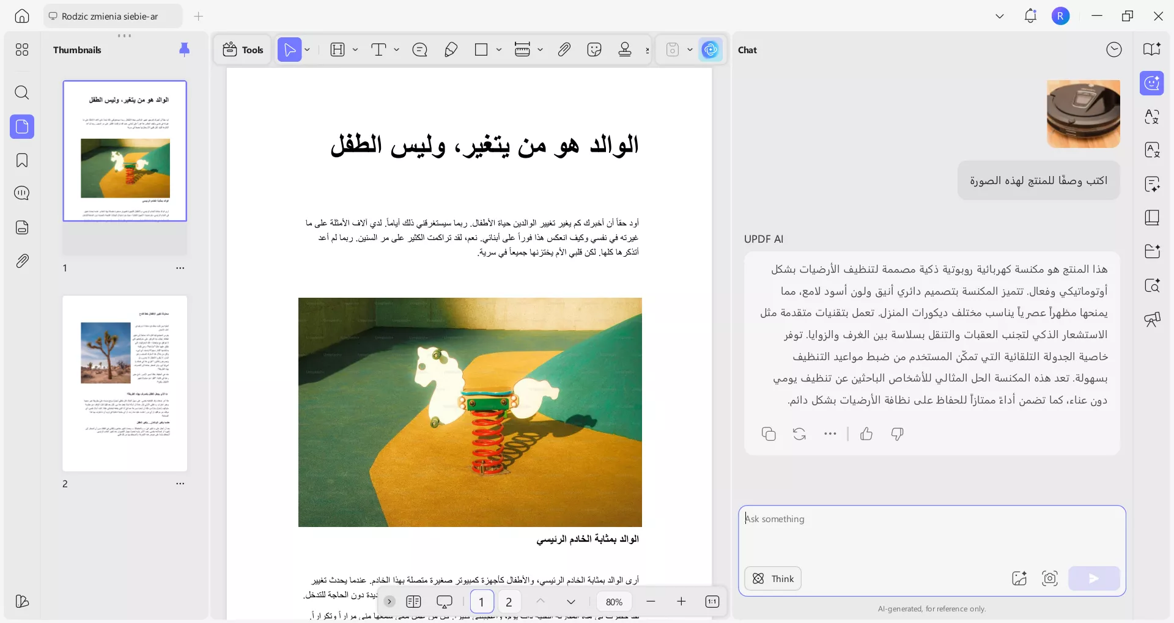
Task: Open the Tools menu
Action: point(242,50)
